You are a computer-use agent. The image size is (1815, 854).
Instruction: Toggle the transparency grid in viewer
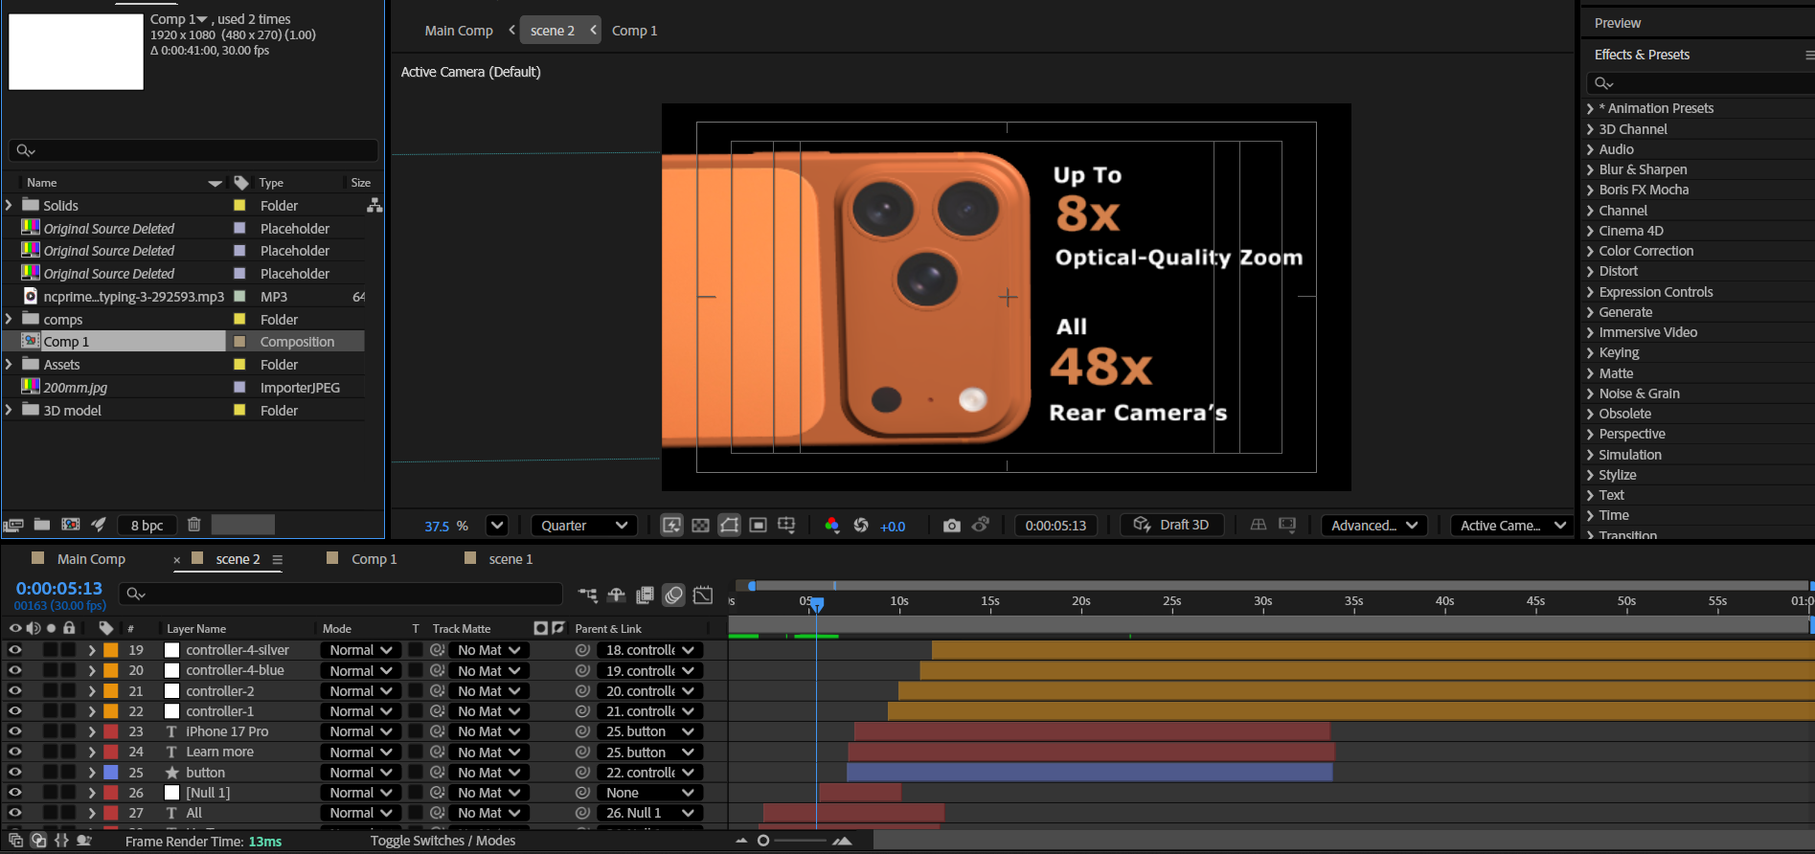(x=700, y=526)
